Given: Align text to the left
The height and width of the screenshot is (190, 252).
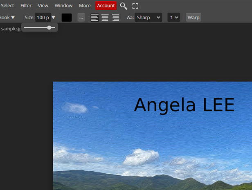Looking at the screenshot, I should [x=94, y=18].
